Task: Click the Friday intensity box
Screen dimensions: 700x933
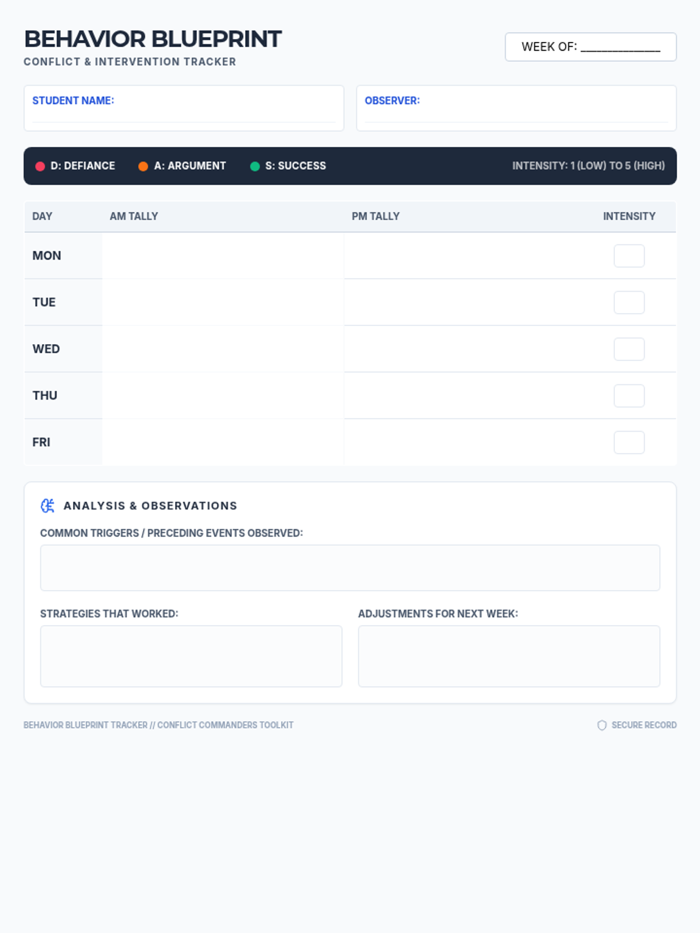Action: click(629, 443)
